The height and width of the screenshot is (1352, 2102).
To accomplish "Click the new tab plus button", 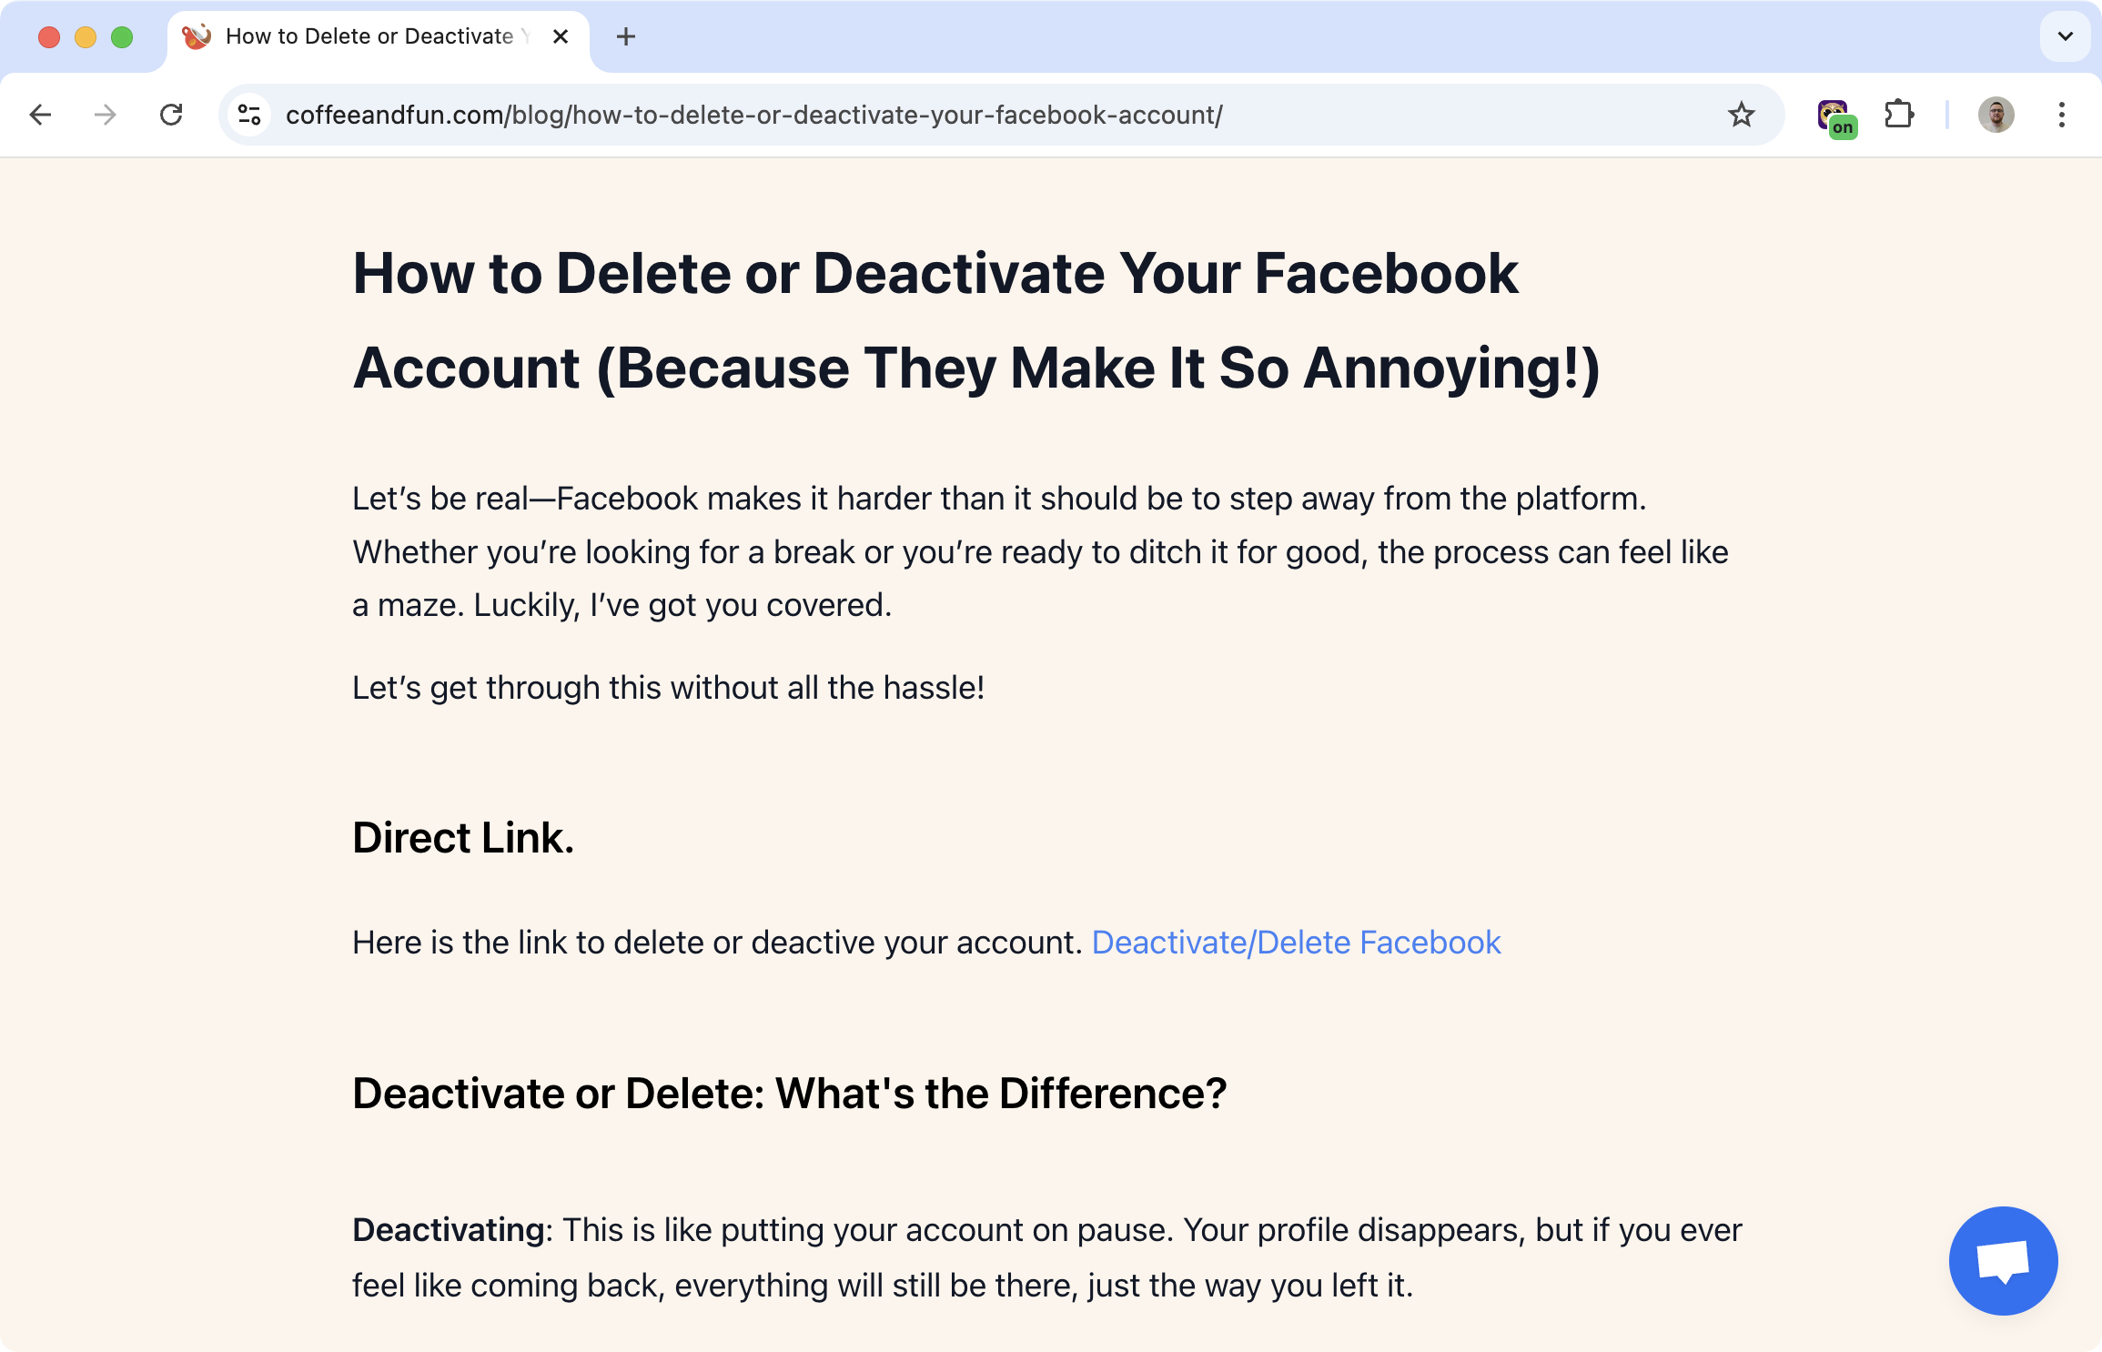I will pyautogui.click(x=625, y=34).
